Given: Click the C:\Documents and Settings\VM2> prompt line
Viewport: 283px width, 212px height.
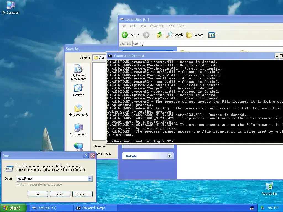Looking at the screenshot, I should (140, 141).
